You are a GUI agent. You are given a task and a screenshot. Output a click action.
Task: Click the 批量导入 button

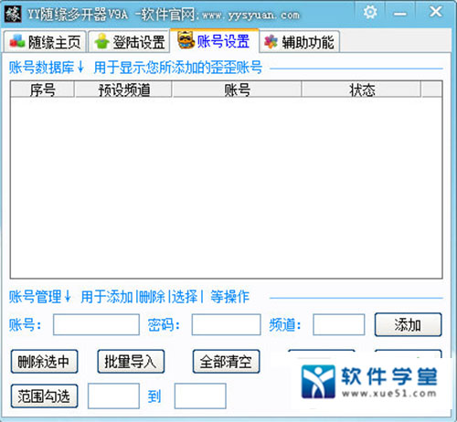(131, 362)
